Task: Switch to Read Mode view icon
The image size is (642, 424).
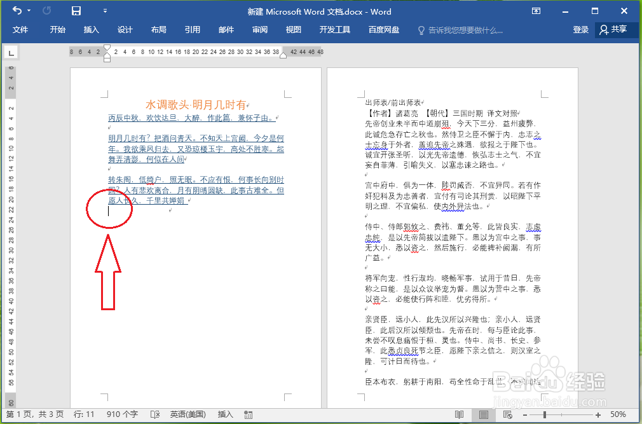Action: point(459,414)
